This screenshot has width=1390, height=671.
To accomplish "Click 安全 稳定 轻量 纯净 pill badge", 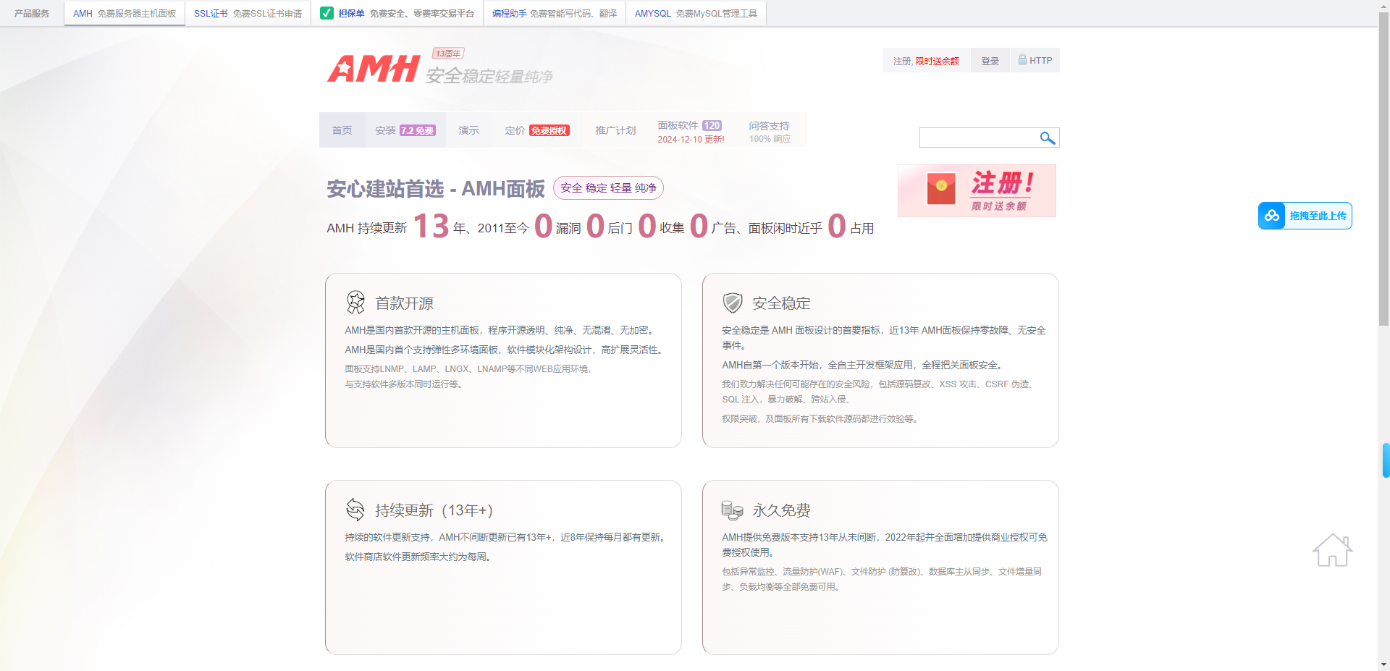I will pos(608,188).
